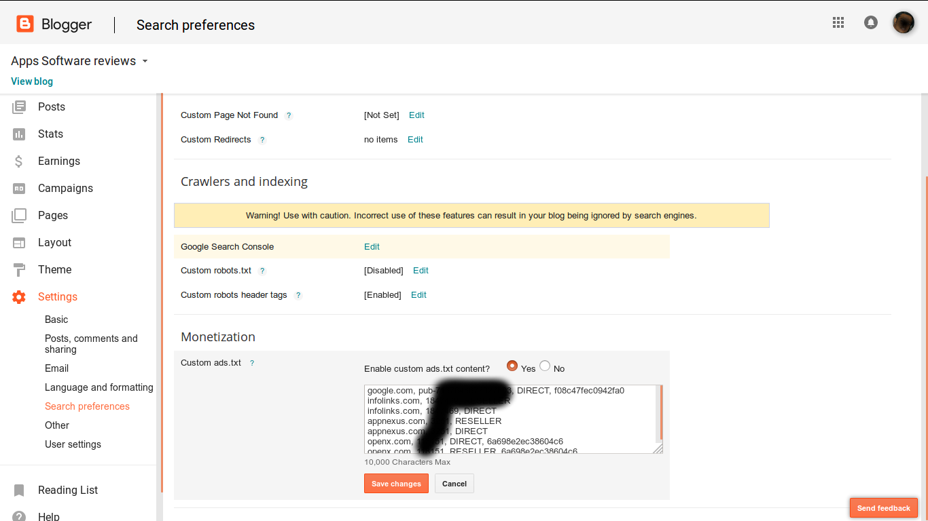Click the Earnings dollar icon

pos(19,161)
